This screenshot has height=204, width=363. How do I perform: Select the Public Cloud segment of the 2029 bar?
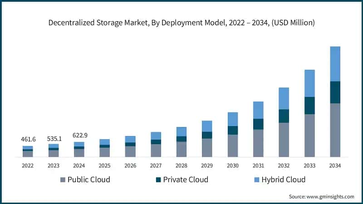(207, 148)
